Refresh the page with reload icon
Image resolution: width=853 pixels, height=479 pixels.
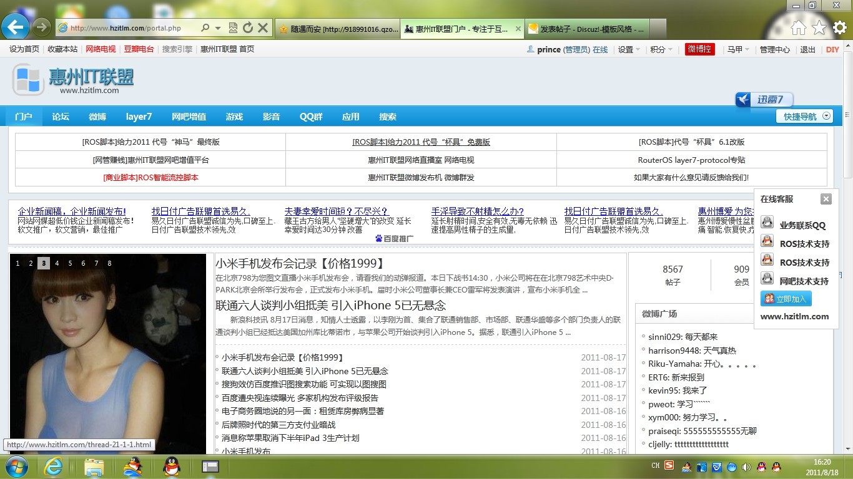coord(248,28)
